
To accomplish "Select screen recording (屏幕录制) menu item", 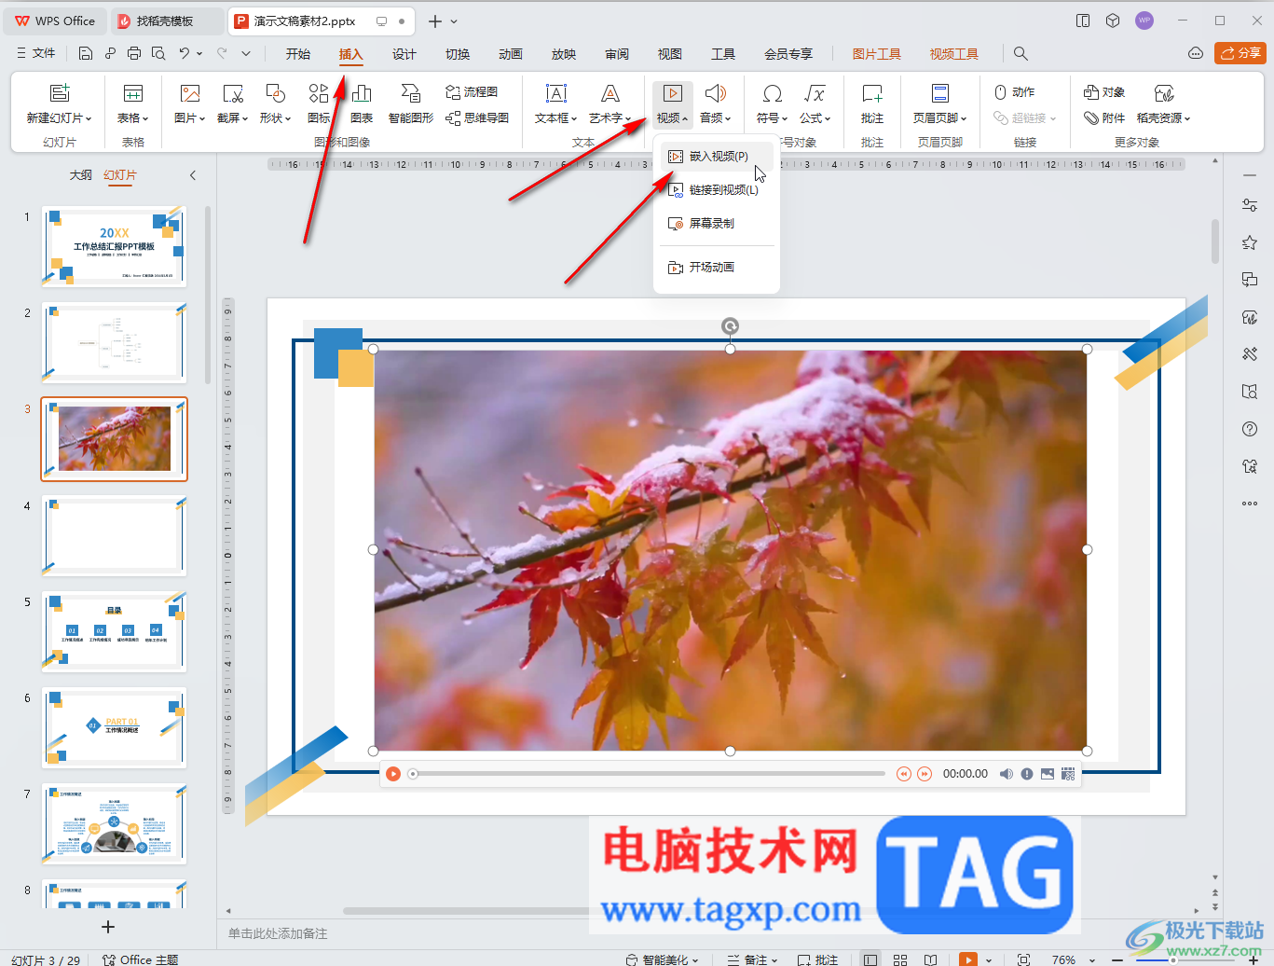I will pyautogui.click(x=717, y=224).
